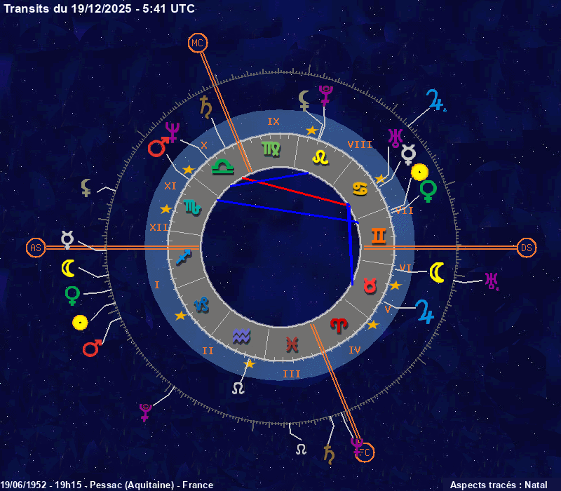Select the red Aries sign glyph

tap(339, 325)
